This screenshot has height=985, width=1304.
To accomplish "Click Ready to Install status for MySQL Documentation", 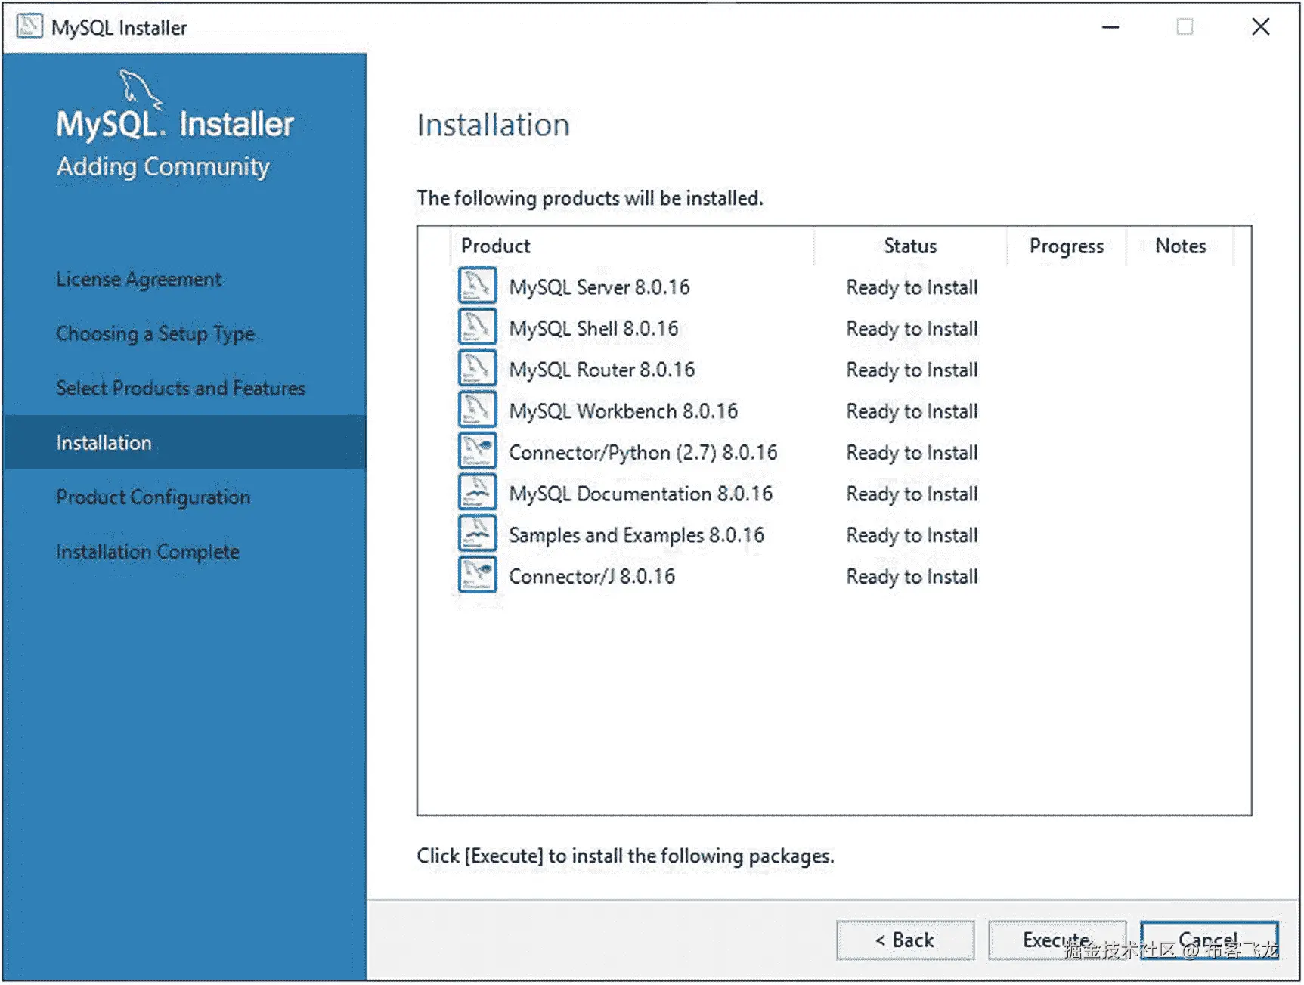I will (x=912, y=494).
